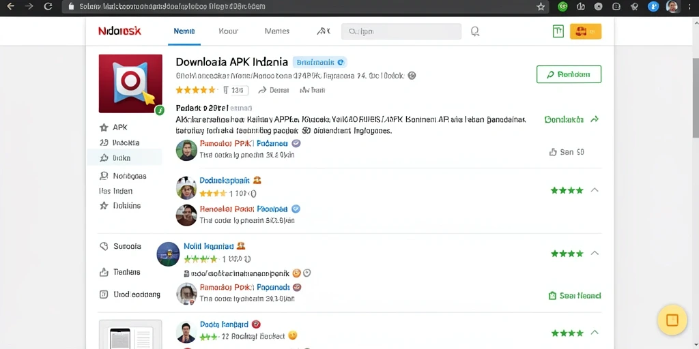Click the magnifier search icon

click(475, 31)
